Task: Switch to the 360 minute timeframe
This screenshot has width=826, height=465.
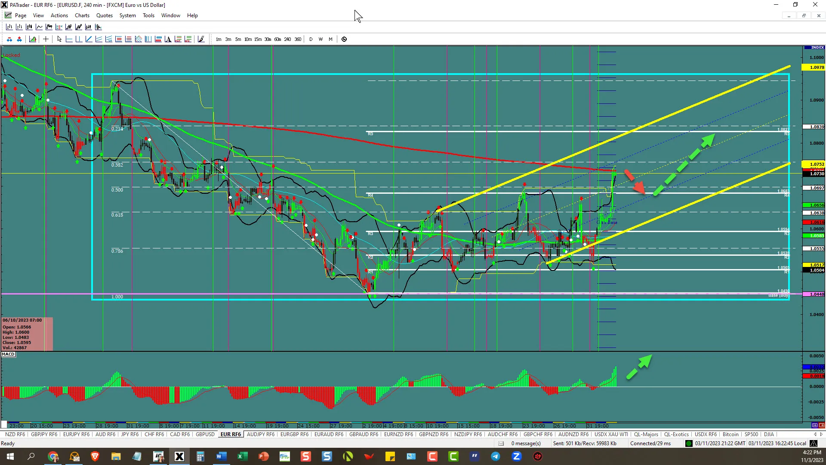Action: 298,39
